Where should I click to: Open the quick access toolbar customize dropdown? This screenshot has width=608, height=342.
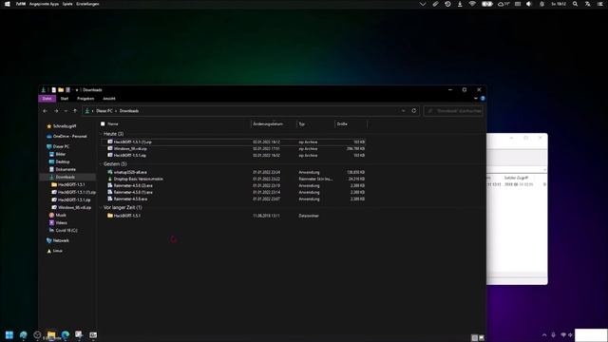tap(77, 90)
